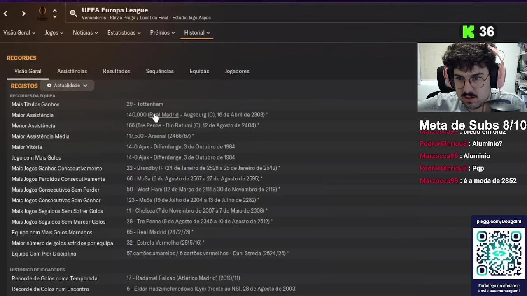Click the 29 - Tottenham record

pyautogui.click(x=145, y=104)
